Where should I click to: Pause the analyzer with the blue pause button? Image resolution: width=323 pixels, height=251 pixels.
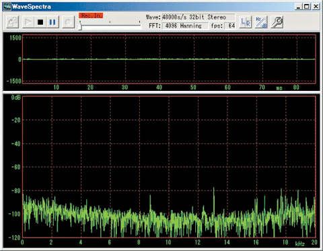click(52, 22)
